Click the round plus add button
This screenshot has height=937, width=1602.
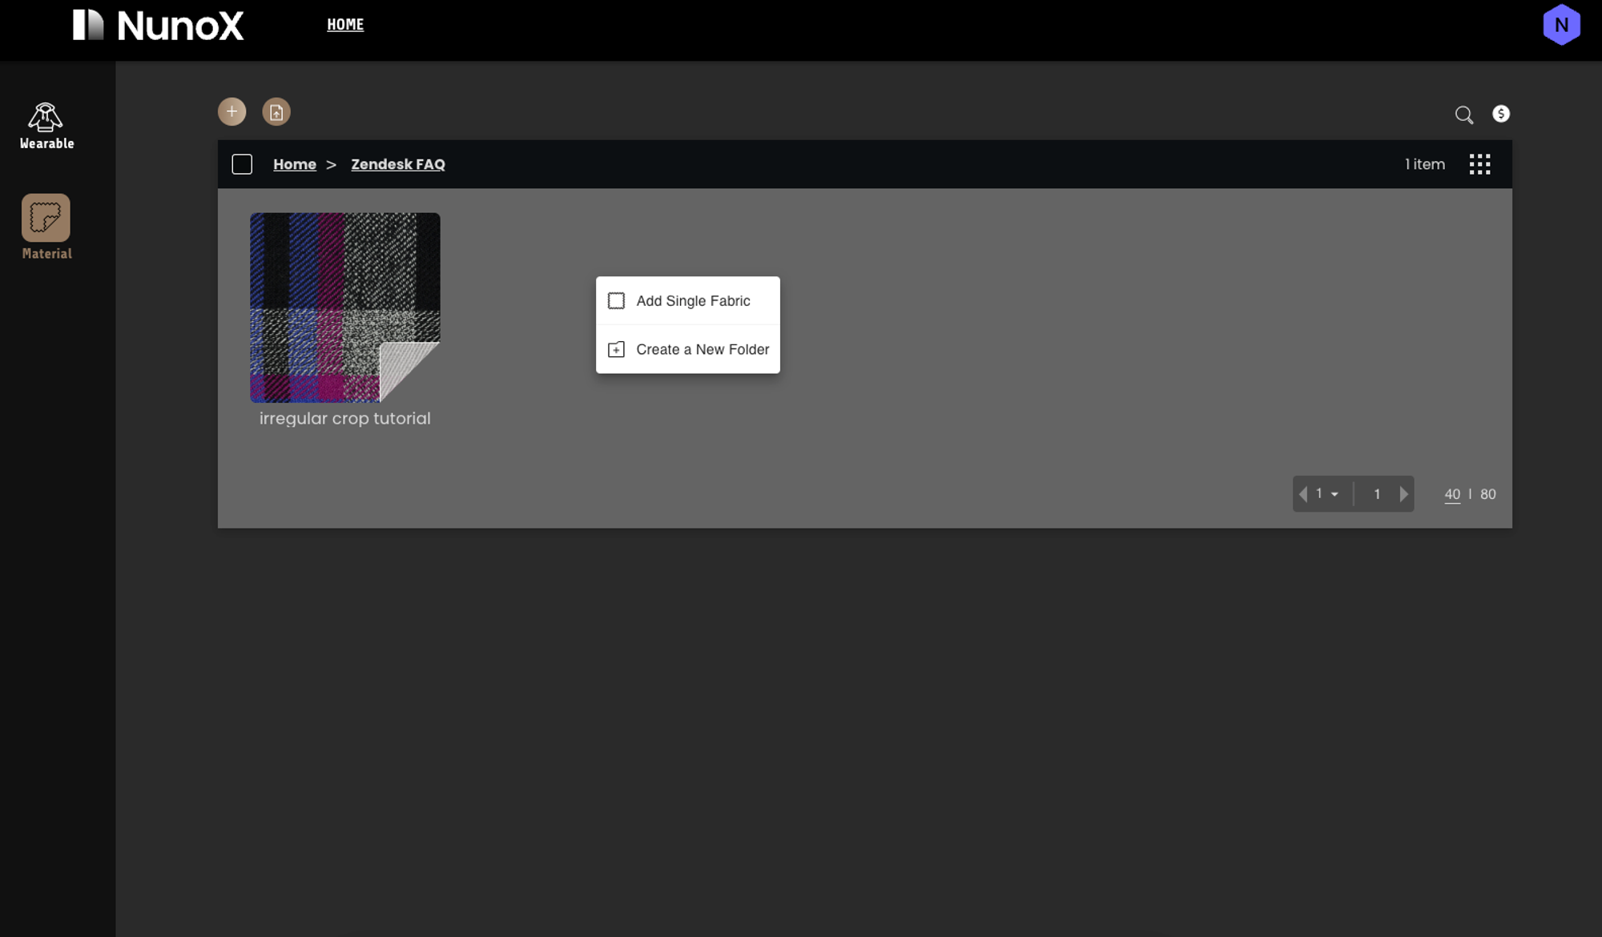tap(232, 111)
